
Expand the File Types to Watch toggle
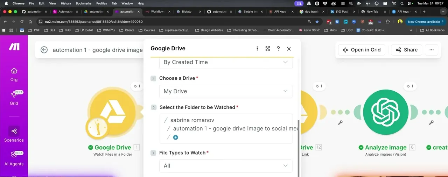tap(153, 153)
